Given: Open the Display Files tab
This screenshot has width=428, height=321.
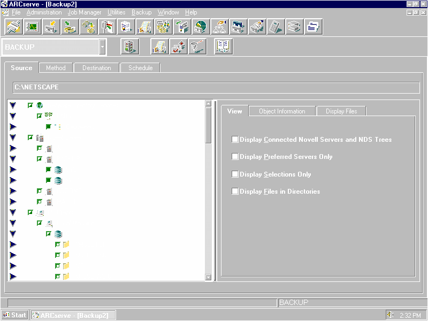Looking at the screenshot, I should click(341, 111).
